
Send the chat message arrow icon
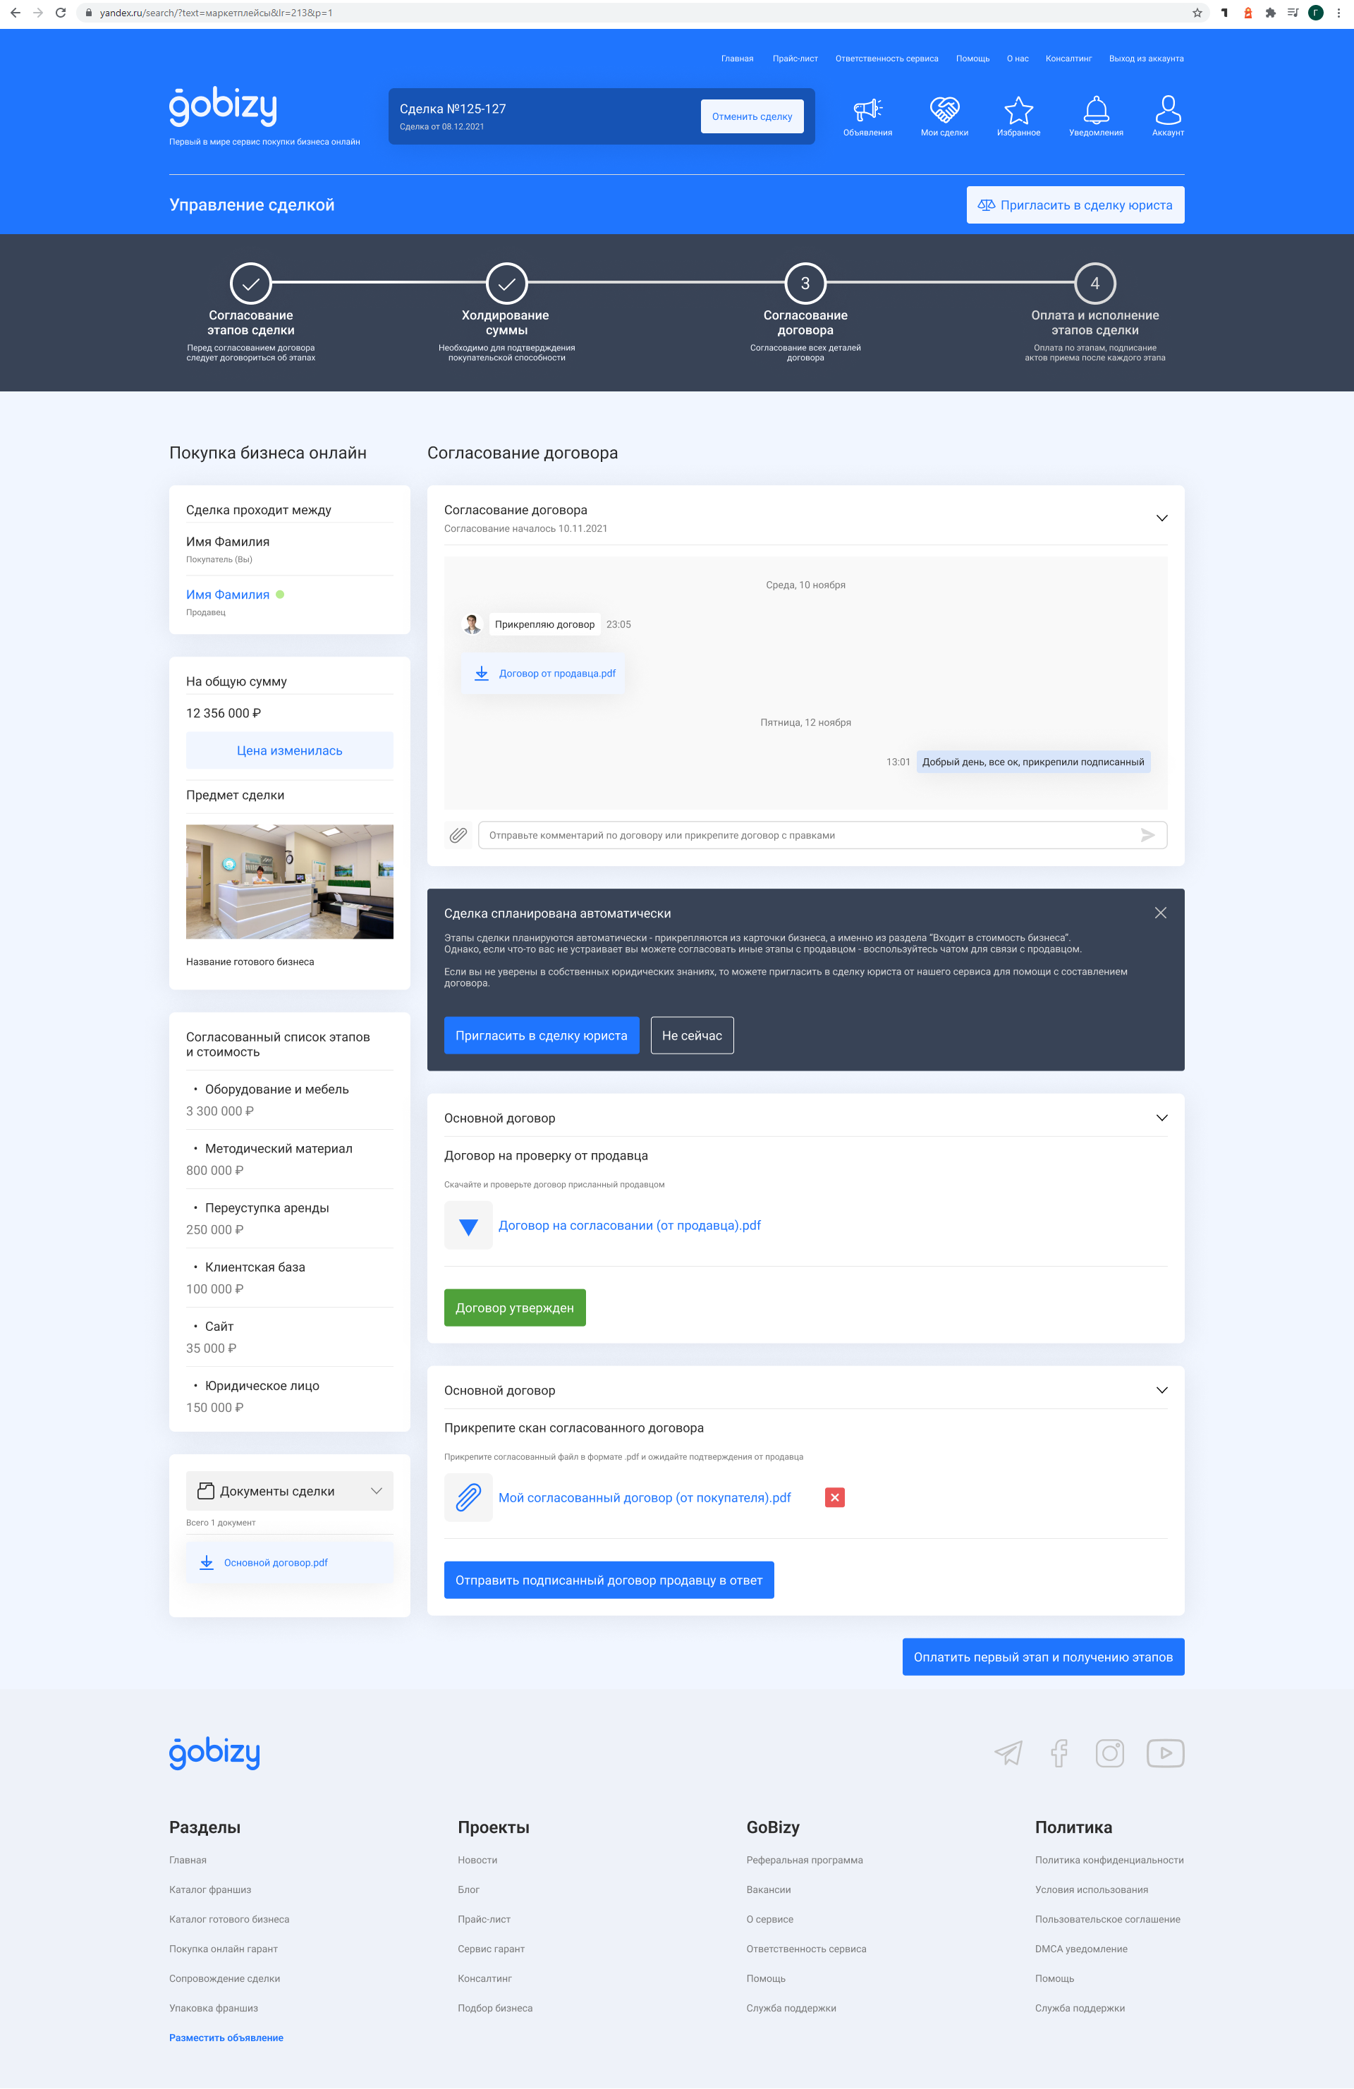click(x=1147, y=835)
